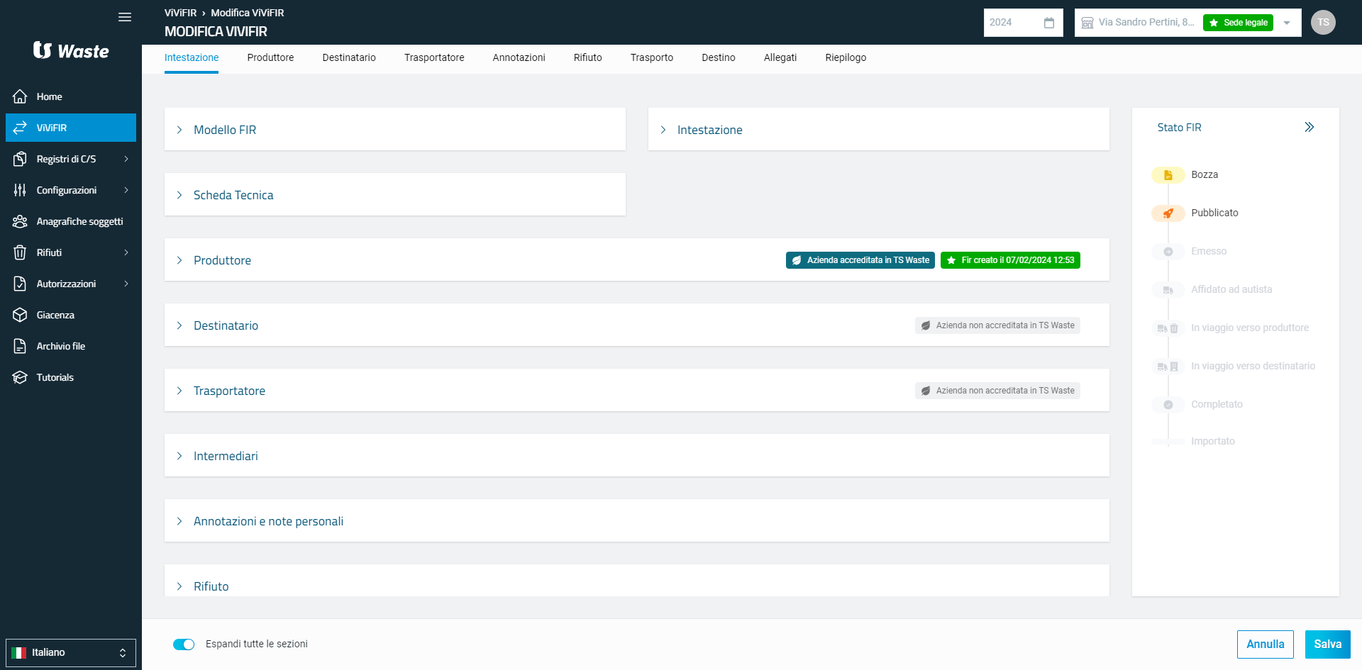Click the calendar icon beside 2024
Screen dimensions: 1362x670
click(1049, 23)
